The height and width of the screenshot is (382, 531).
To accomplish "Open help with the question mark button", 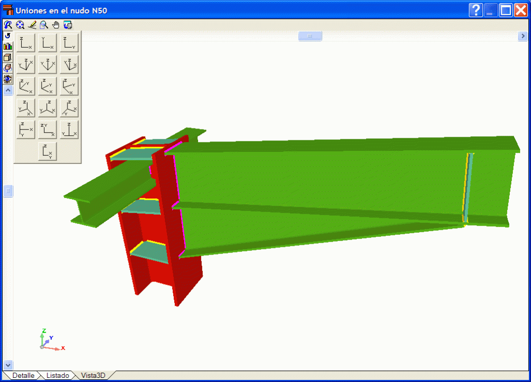I will pyautogui.click(x=476, y=10).
